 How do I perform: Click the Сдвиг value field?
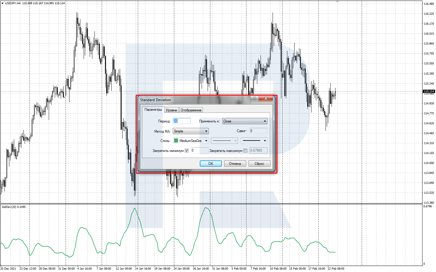point(258,131)
